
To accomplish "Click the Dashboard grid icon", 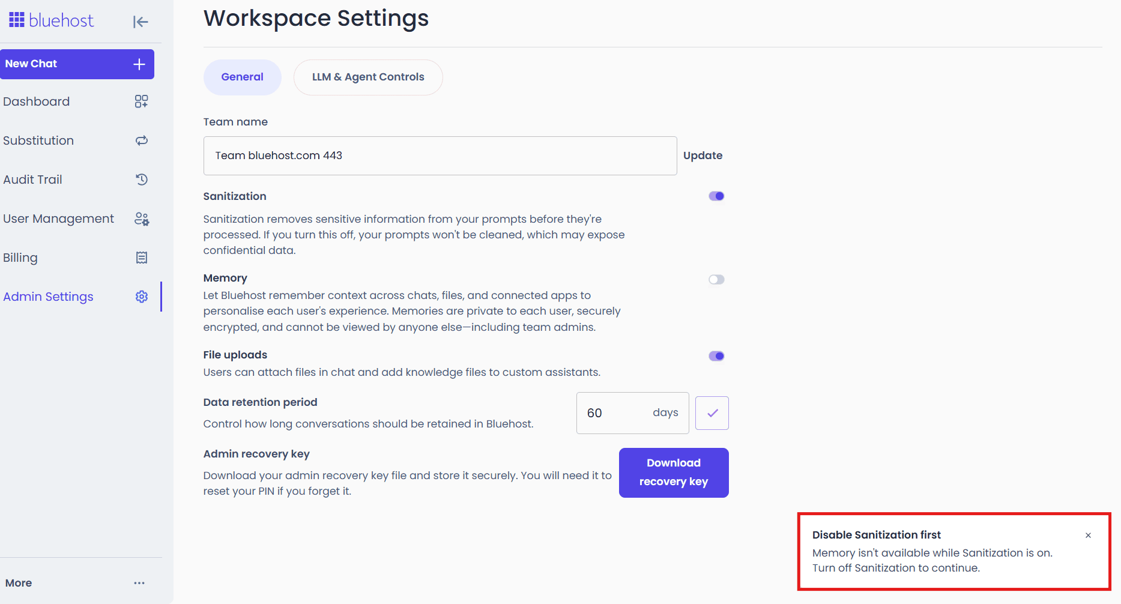I will point(142,101).
